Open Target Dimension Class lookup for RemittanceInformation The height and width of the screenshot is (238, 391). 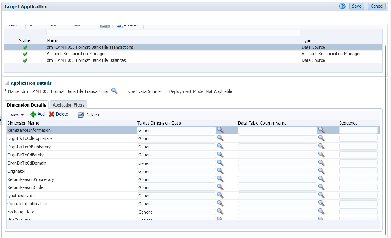(x=220, y=130)
